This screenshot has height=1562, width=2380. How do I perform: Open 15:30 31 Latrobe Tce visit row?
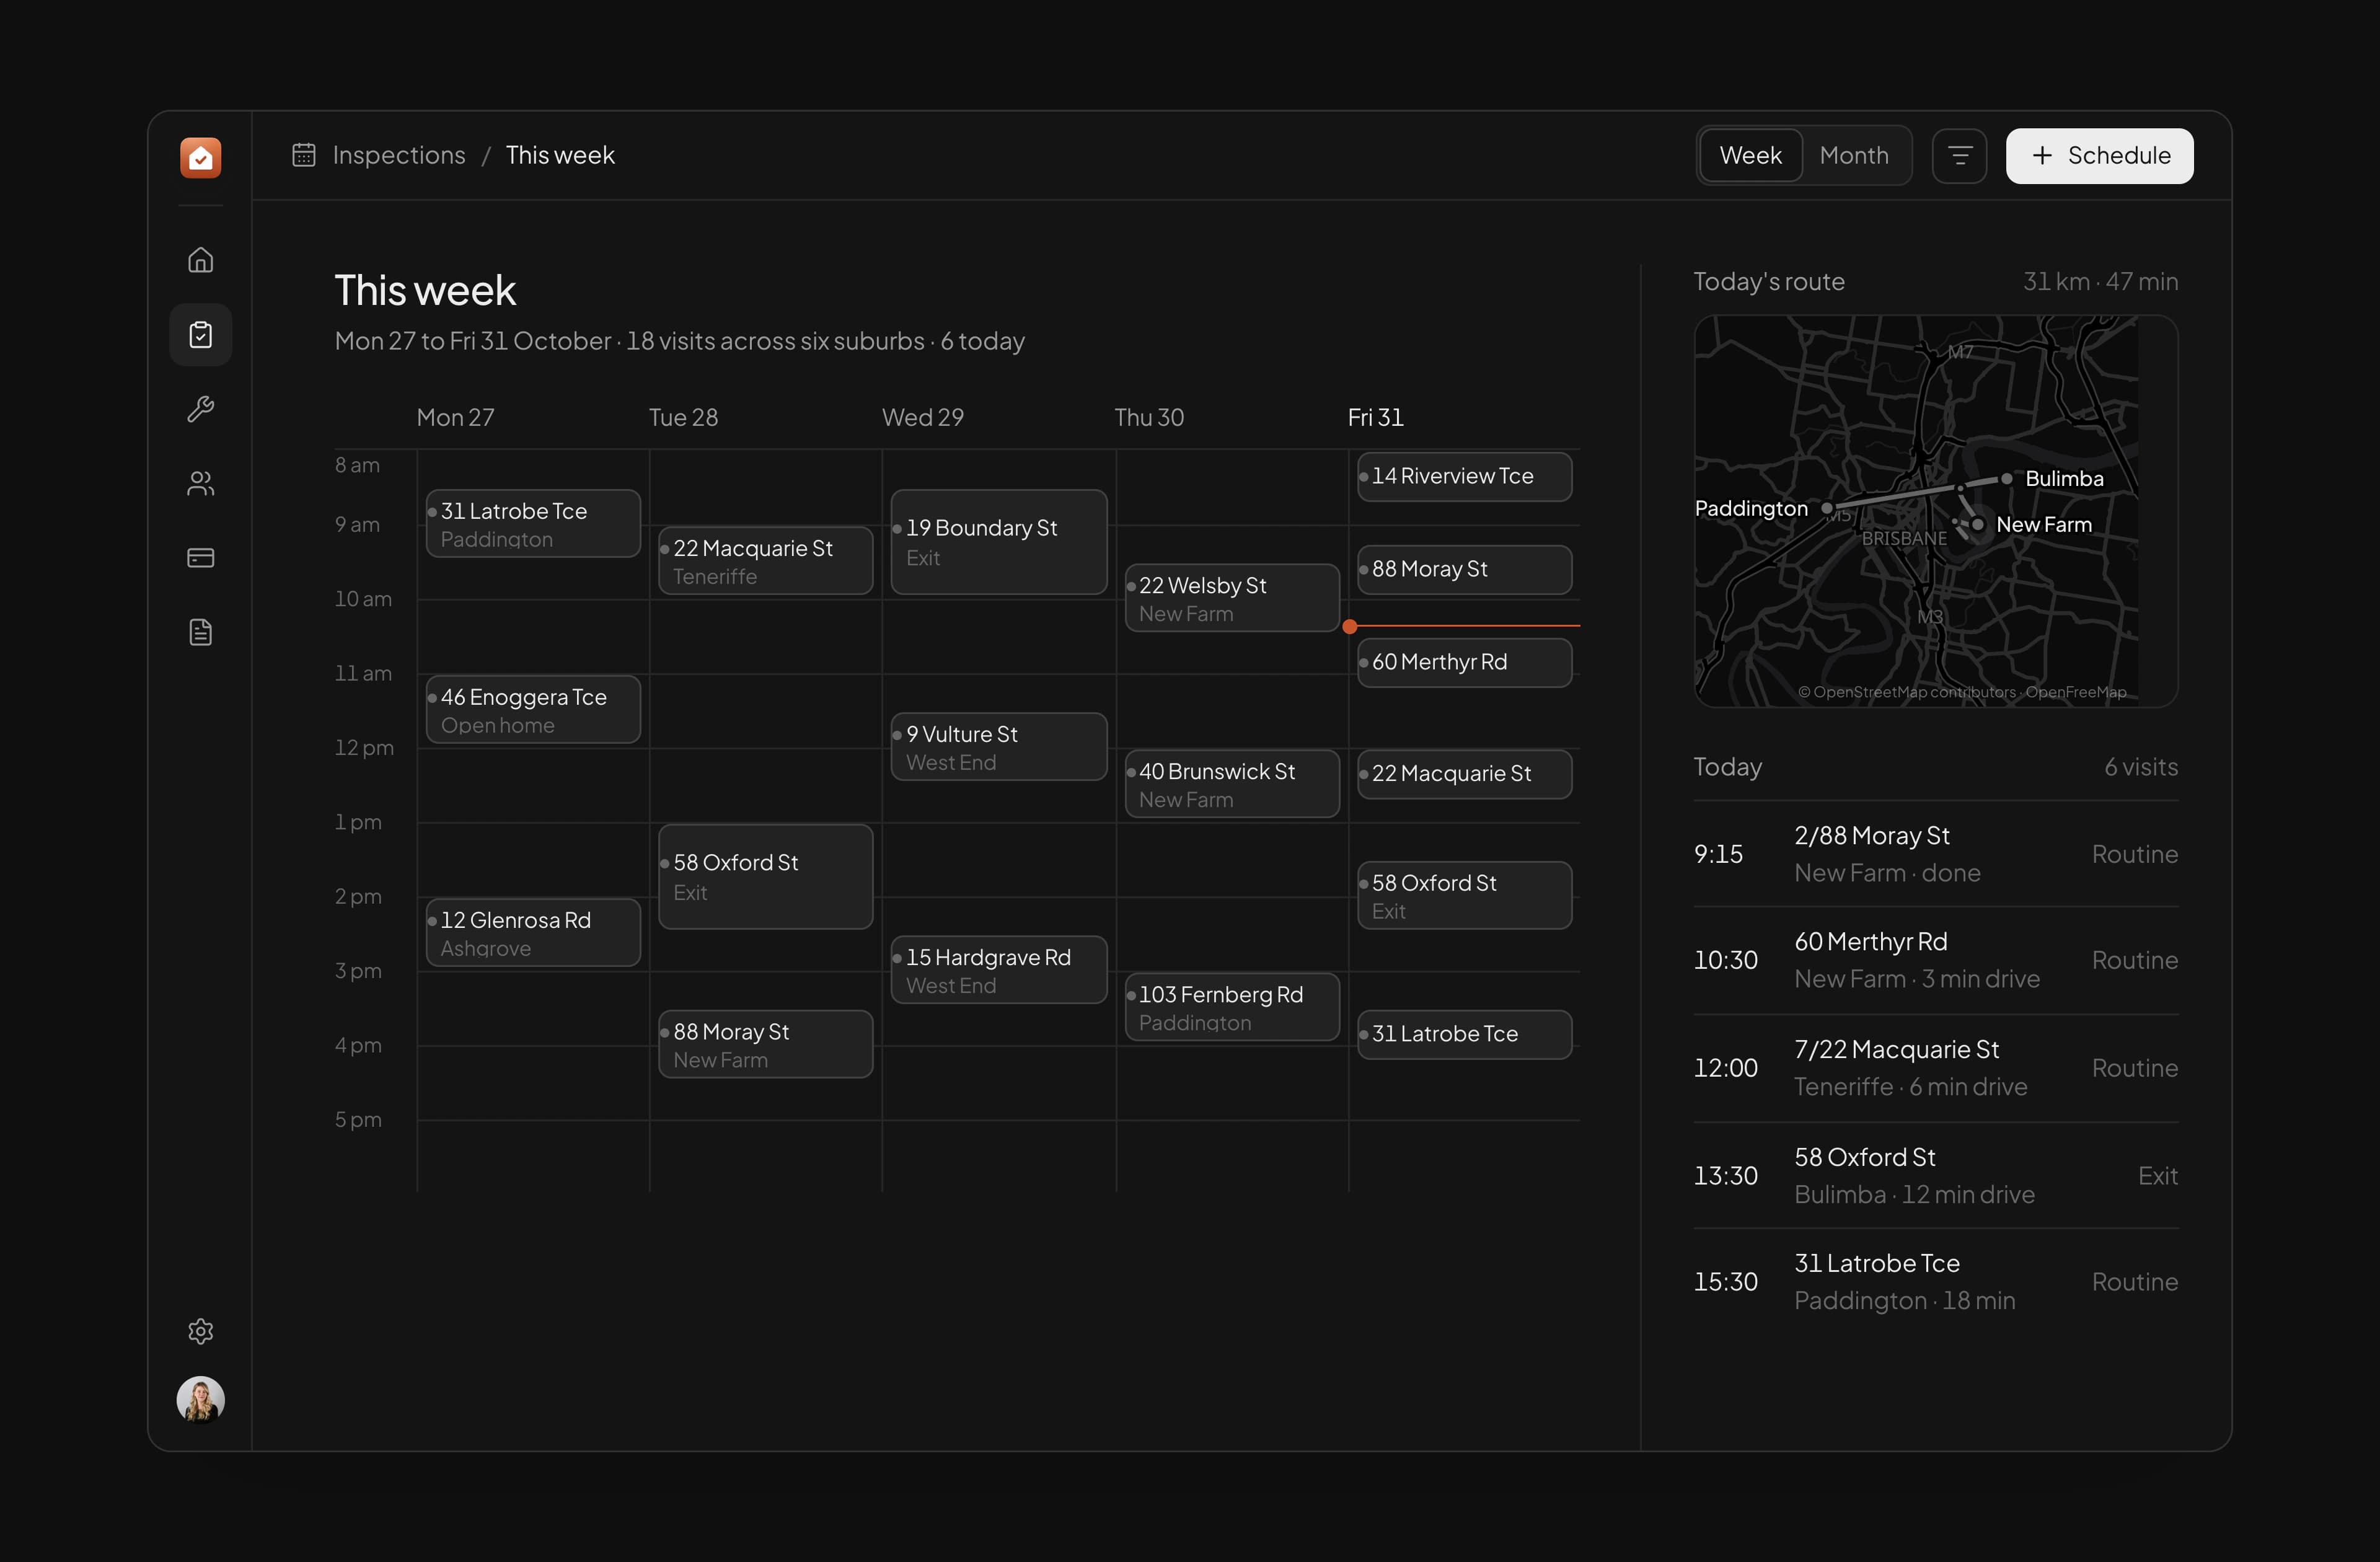pyautogui.click(x=1935, y=1282)
